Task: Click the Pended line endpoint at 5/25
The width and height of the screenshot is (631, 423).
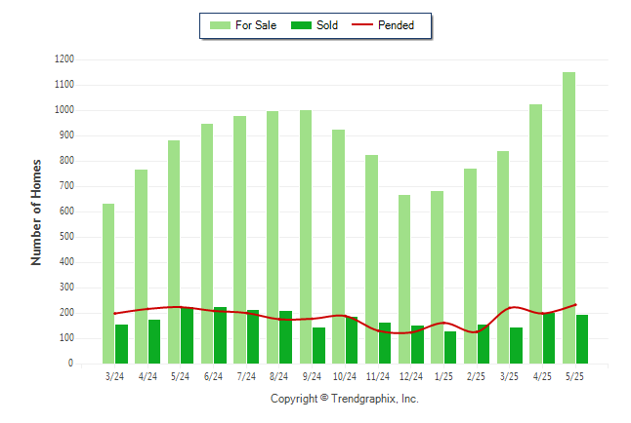Action: pyautogui.click(x=575, y=305)
